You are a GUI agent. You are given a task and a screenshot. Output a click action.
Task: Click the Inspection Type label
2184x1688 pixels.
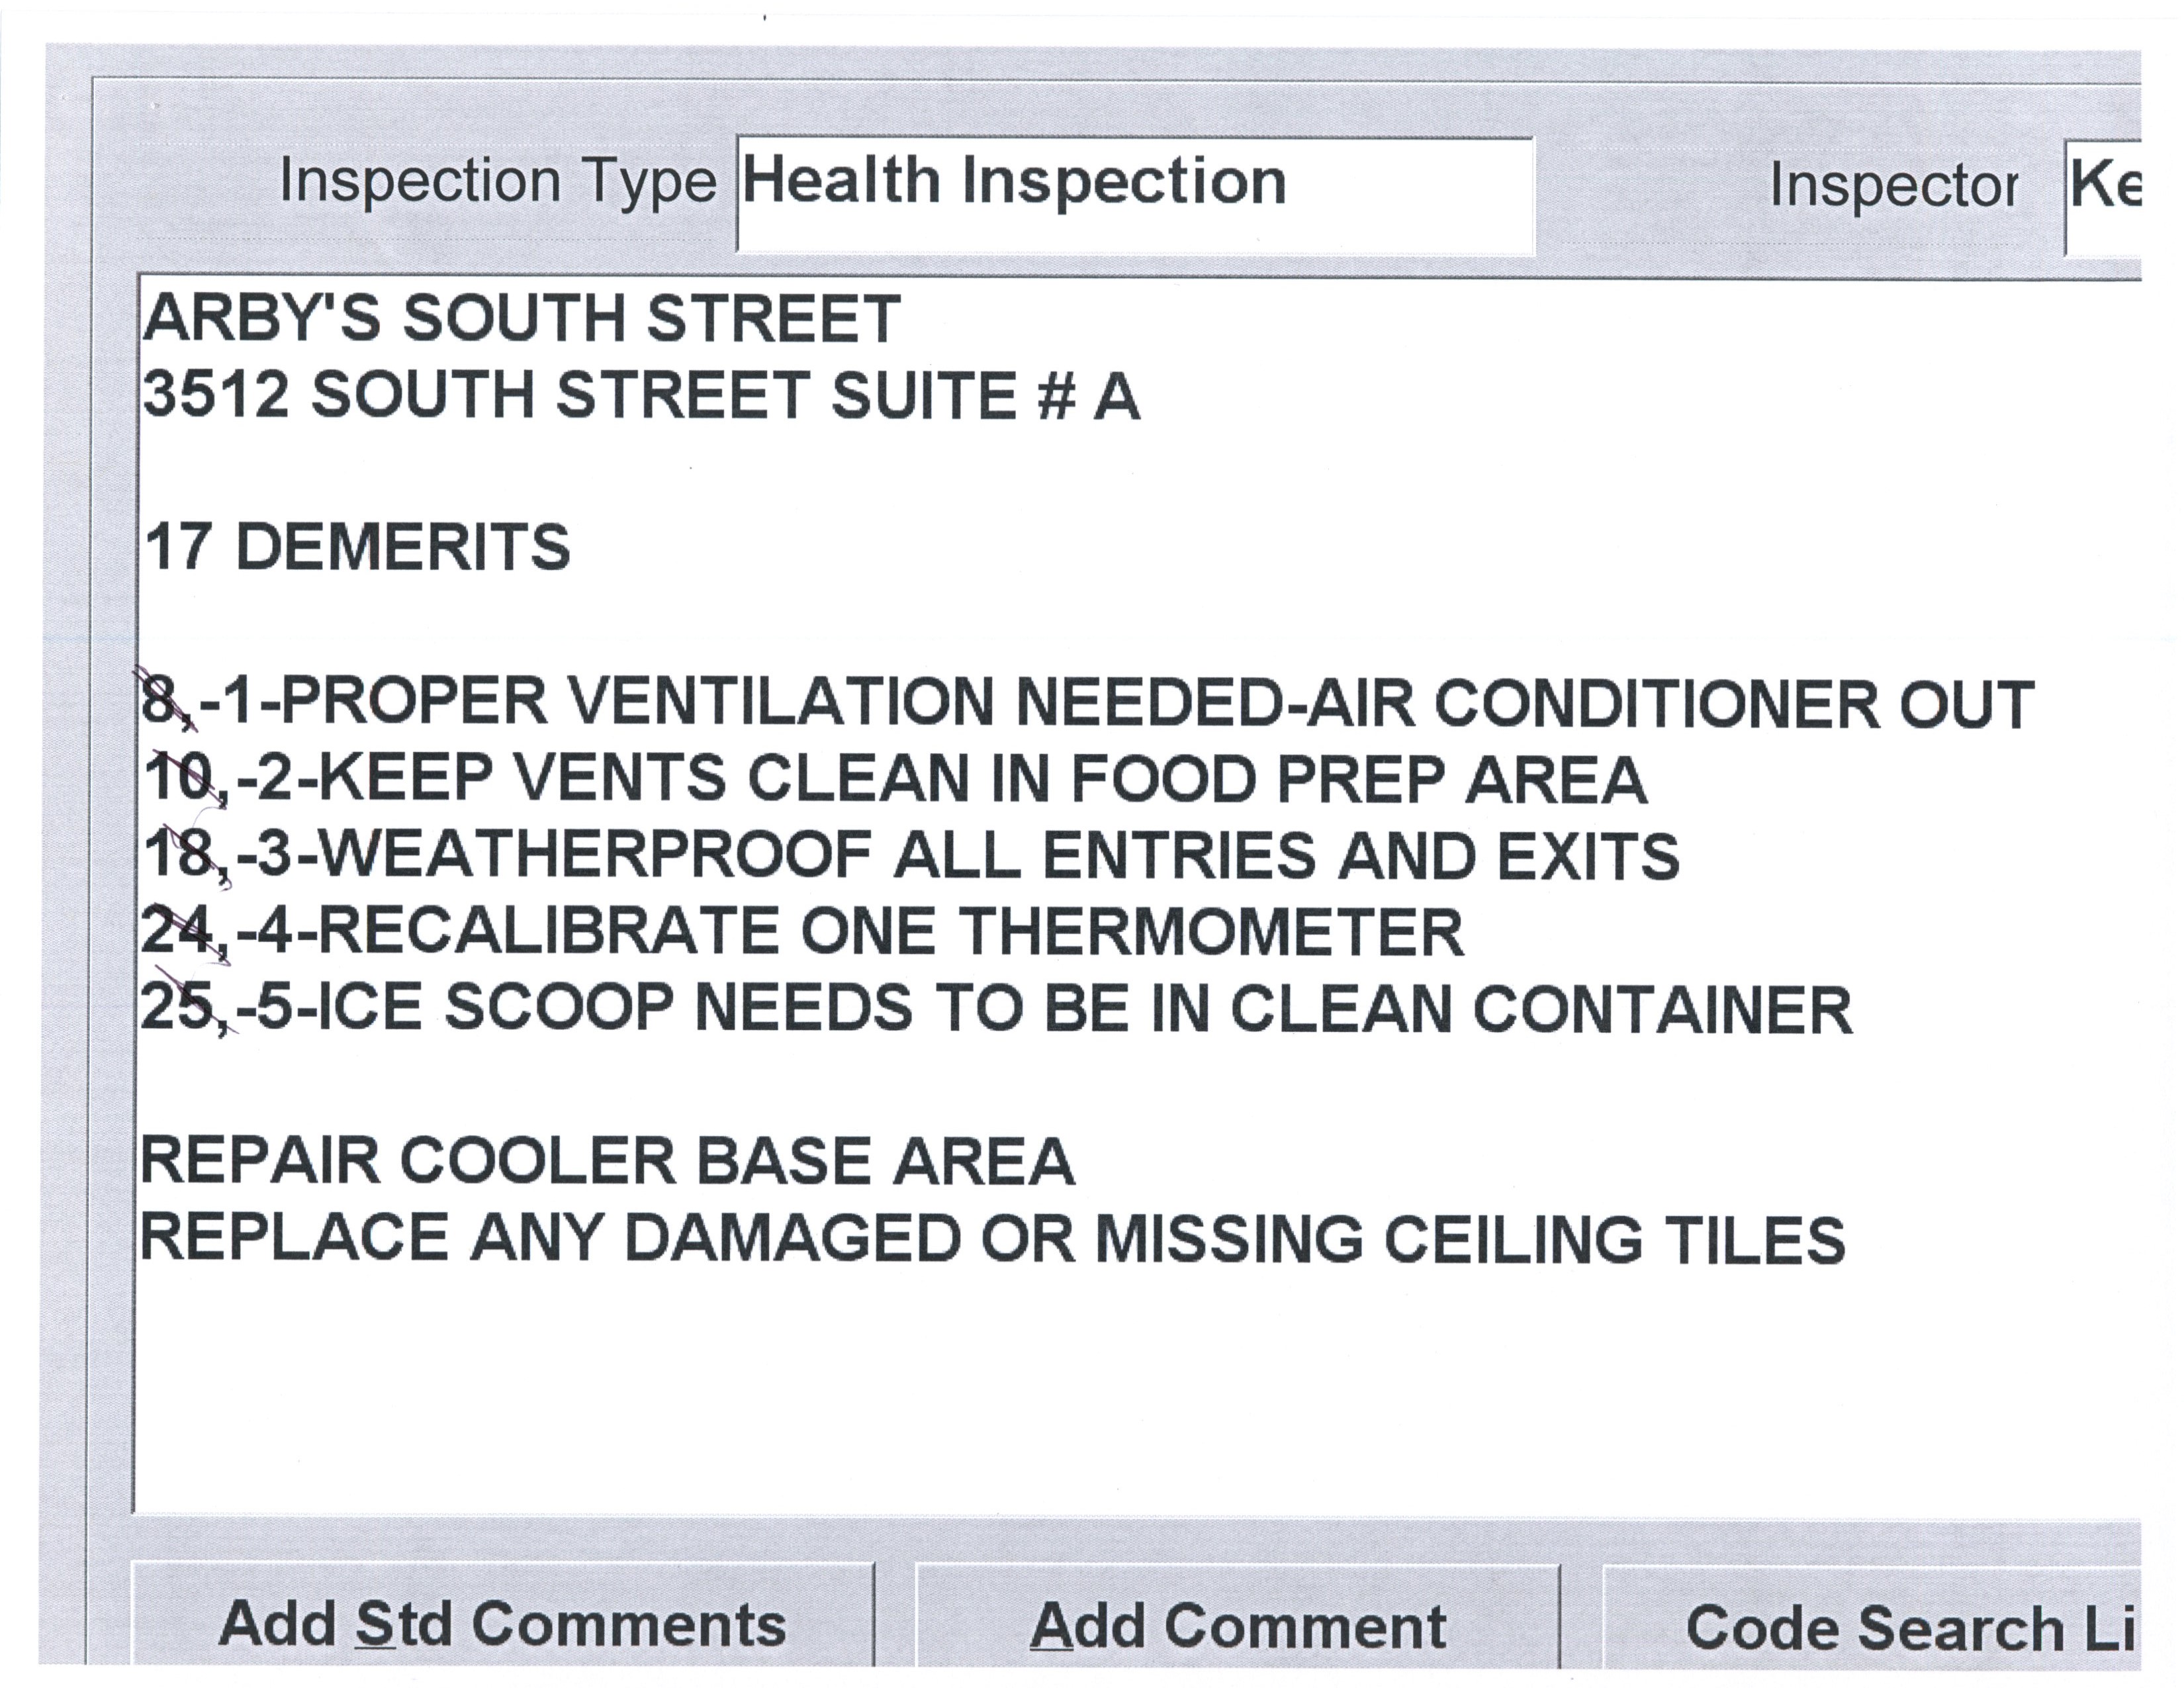(x=497, y=182)
